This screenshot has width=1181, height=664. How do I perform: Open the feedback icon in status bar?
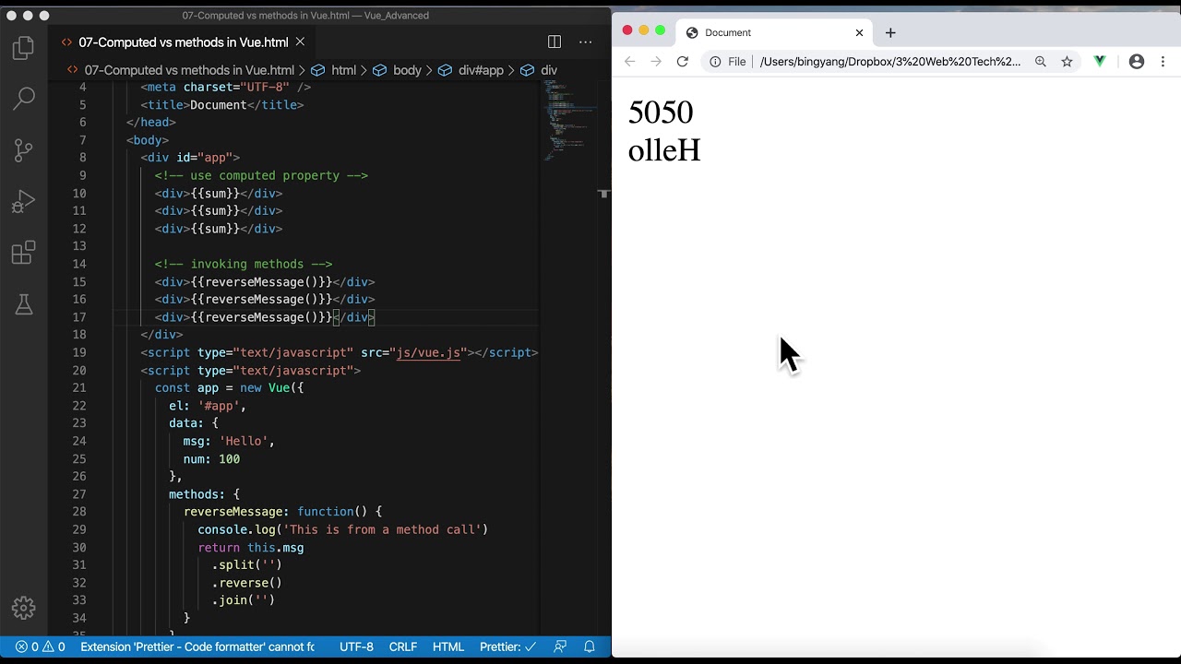pyautogui.click(x=560, y=646)
